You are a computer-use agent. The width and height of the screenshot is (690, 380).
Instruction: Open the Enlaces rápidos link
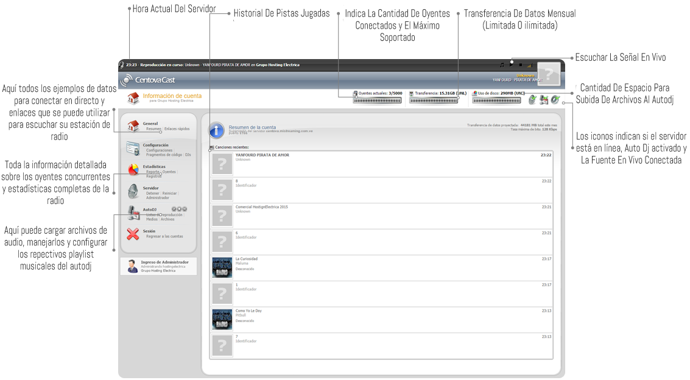pos(177,129)
